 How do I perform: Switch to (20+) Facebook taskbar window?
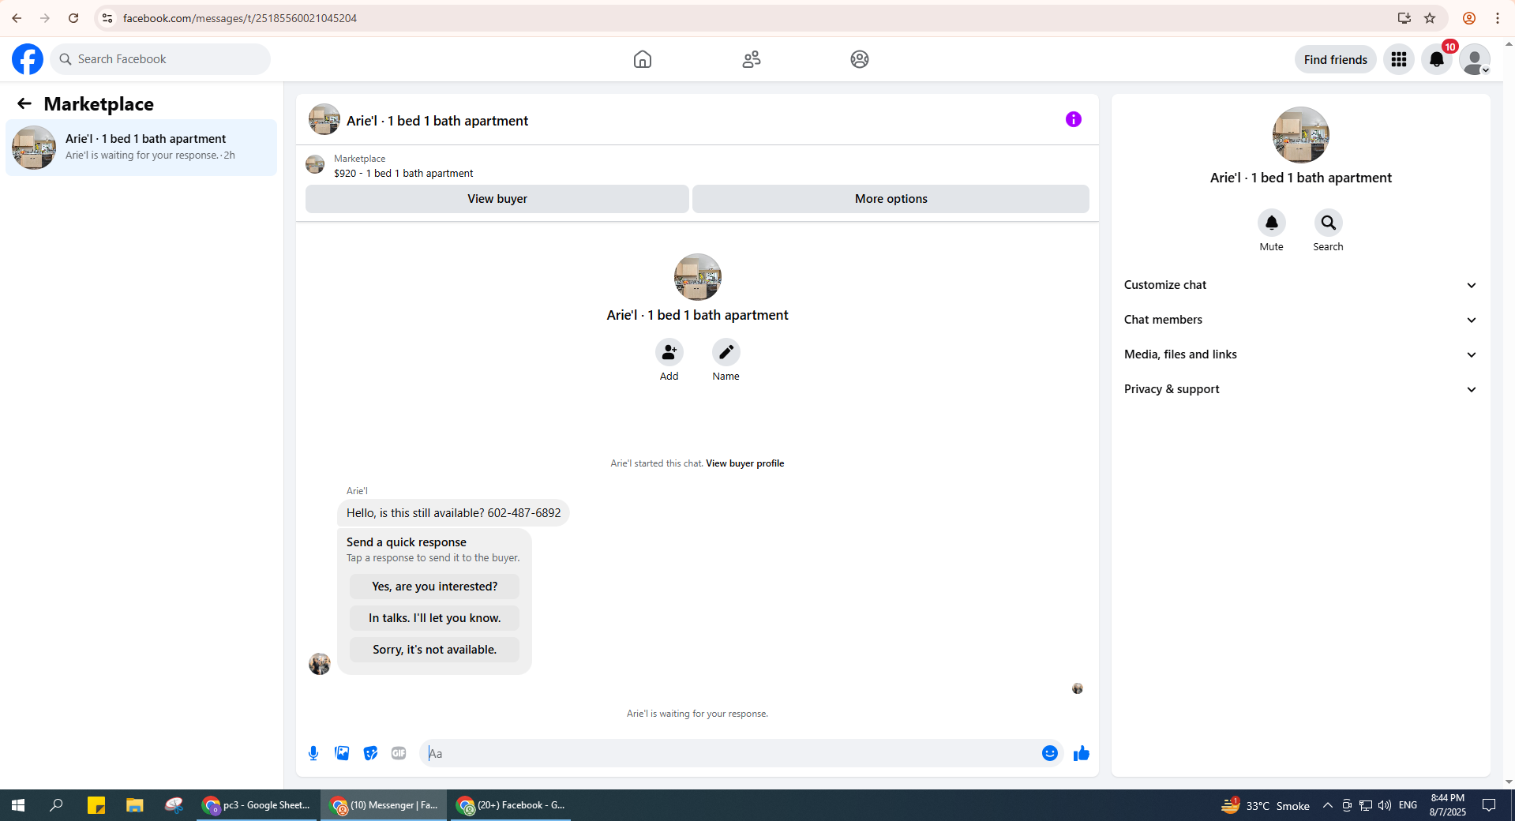(x=512, y=805)
